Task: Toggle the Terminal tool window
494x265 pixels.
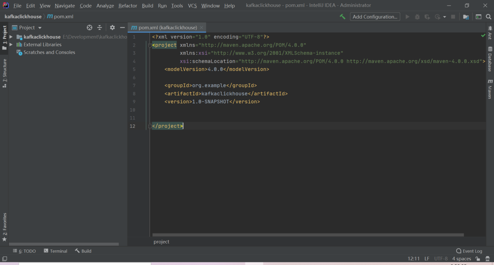Action: [56, 251]
